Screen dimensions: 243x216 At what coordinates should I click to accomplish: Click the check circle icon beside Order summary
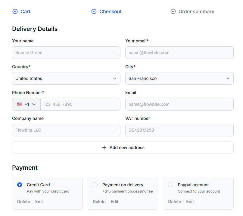173,11
